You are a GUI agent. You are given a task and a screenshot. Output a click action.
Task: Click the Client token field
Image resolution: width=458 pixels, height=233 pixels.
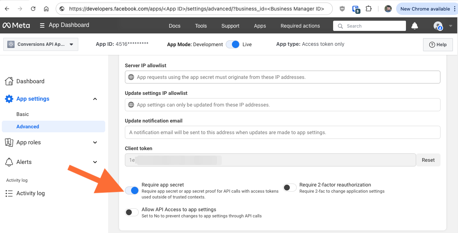pos(270,160)
